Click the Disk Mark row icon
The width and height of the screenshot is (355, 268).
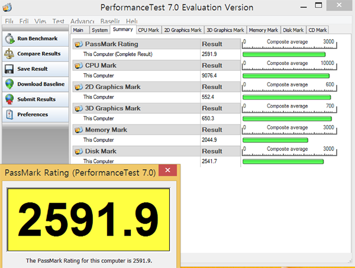(x=79, y=151)
